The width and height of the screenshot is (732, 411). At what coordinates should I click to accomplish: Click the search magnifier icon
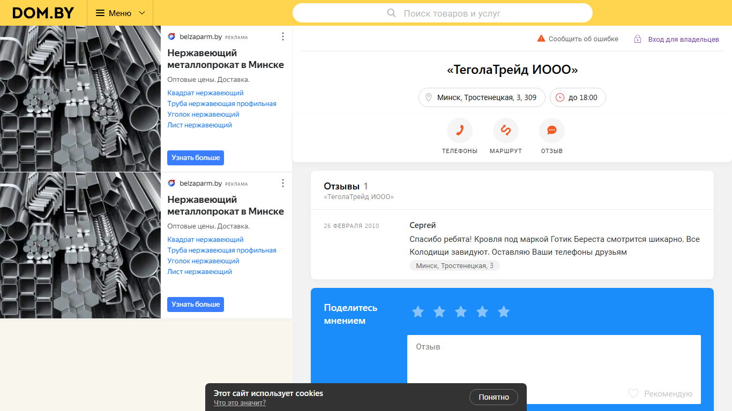click(391, 13)
